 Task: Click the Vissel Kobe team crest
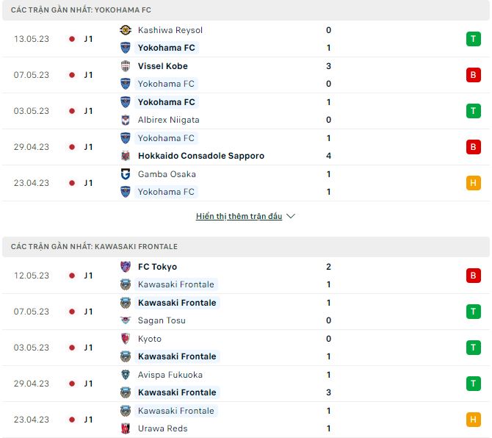125,66
